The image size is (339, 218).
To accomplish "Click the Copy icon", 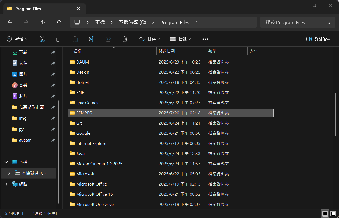I will [59, 39].
